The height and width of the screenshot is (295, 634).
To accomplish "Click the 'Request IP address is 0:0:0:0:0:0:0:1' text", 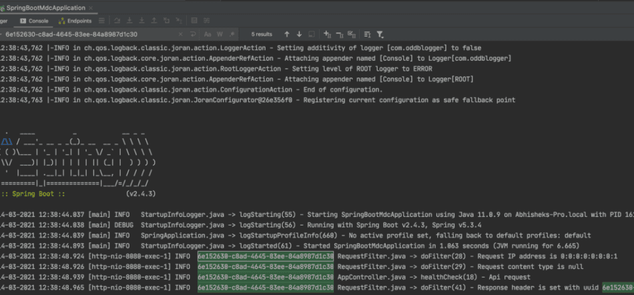I will [x=547, y=256].
